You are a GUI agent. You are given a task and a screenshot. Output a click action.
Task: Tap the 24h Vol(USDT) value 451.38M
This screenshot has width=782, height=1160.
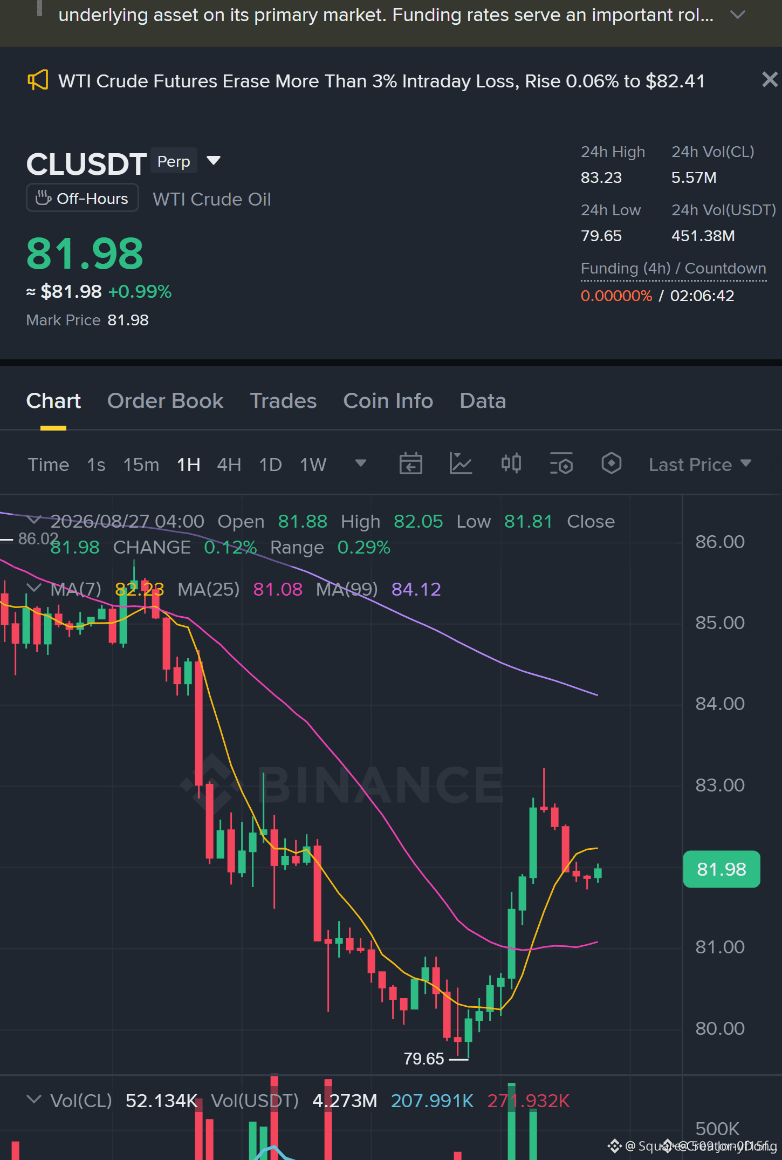click(x=703, y=236)
